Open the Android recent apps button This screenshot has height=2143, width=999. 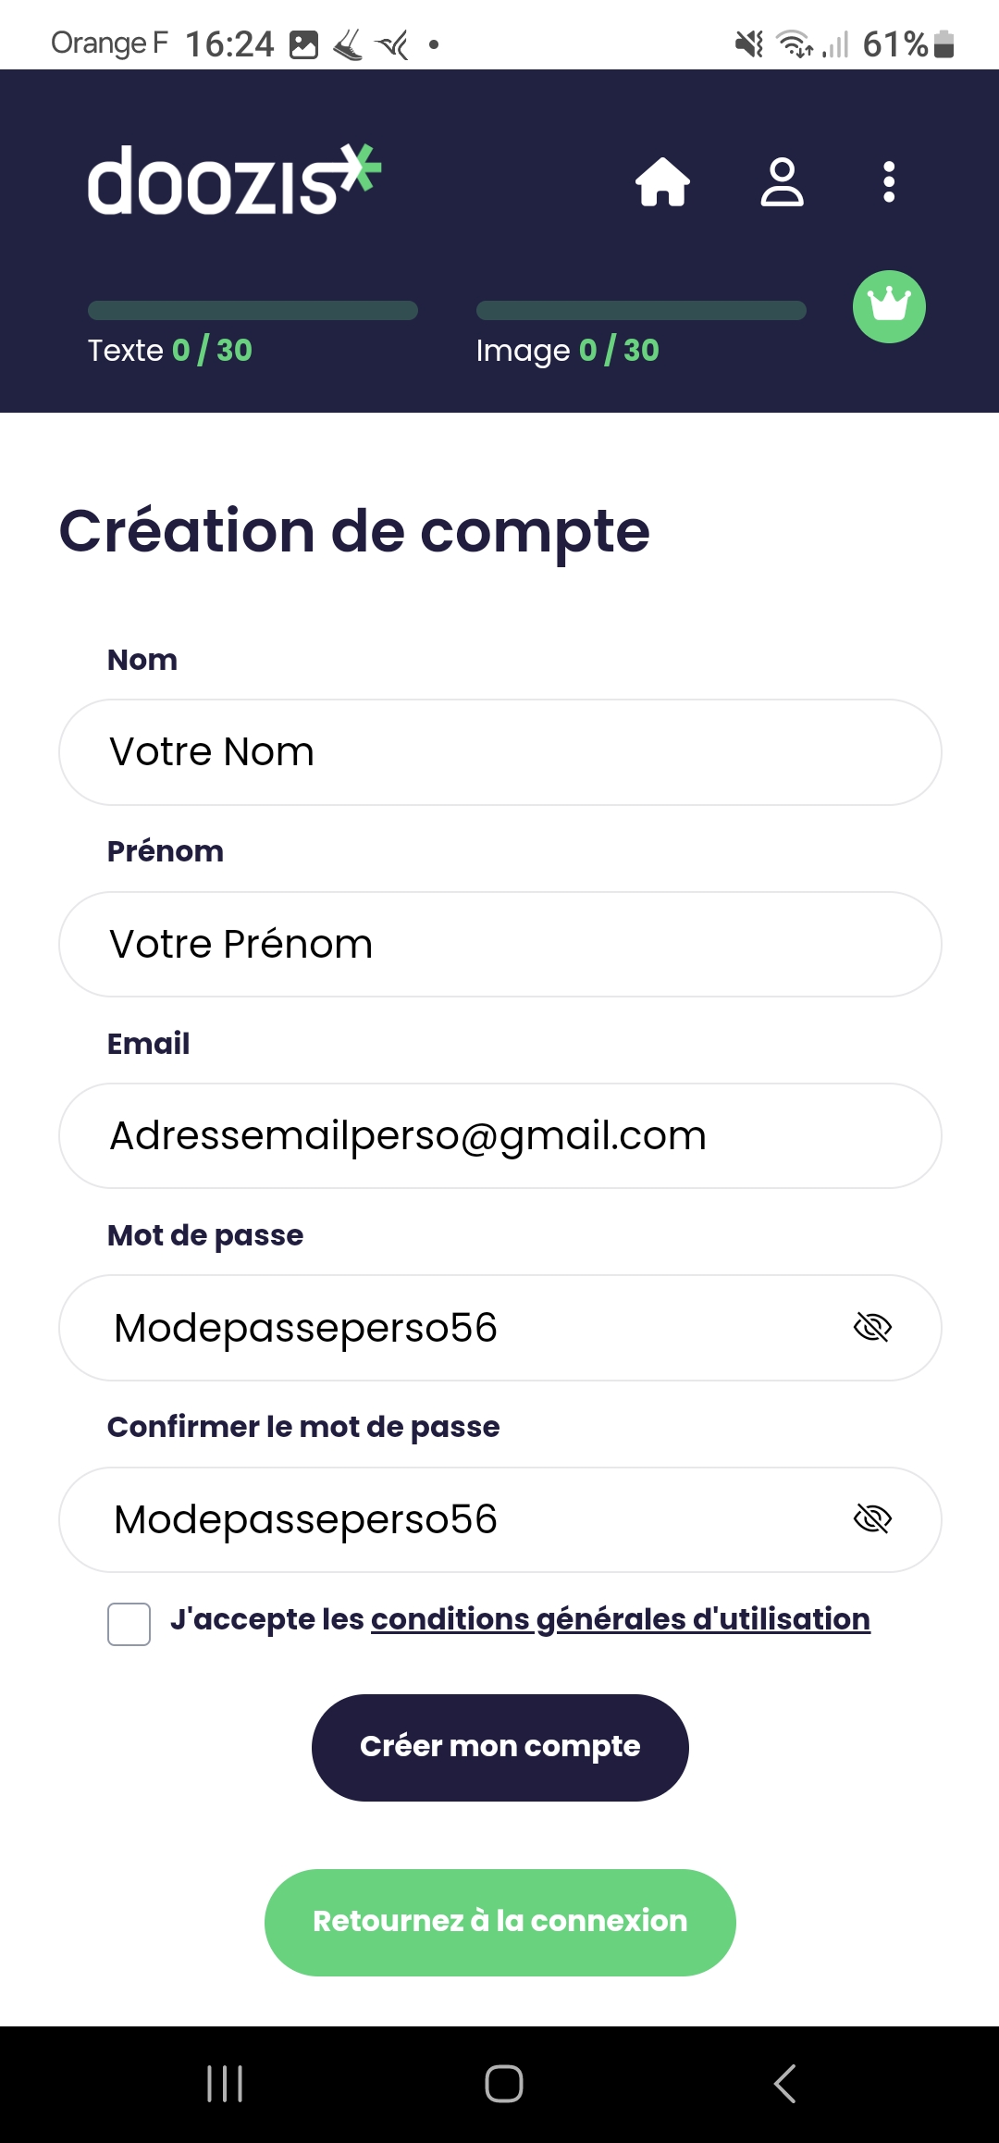point(225,2084)
